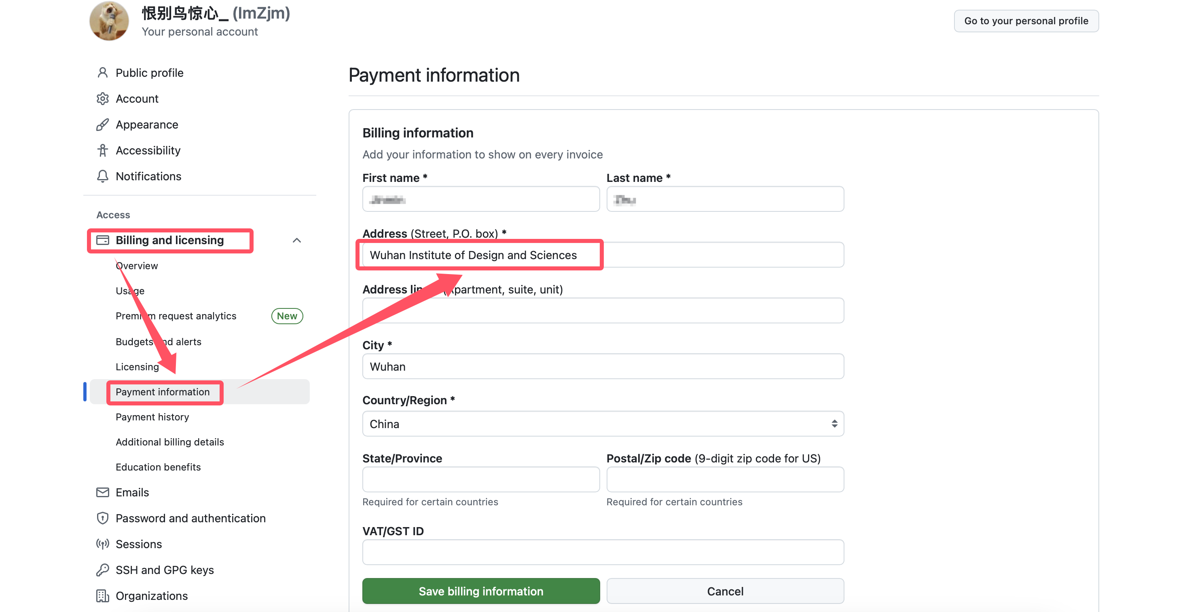Click the Accessibility figure icon

click(x=102, y=150)
